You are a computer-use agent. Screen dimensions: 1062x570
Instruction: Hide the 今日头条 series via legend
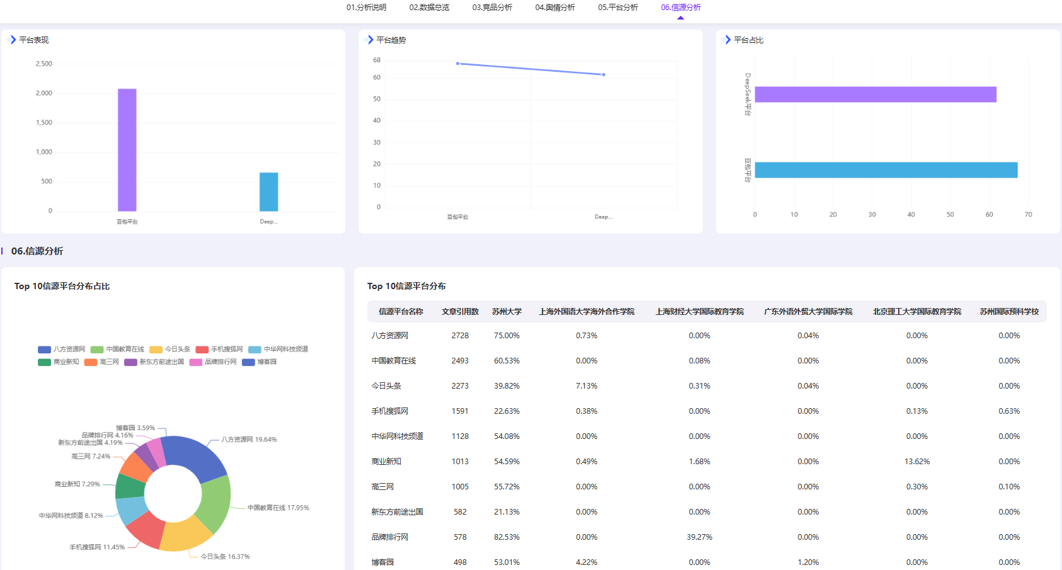tap(170, 349)
